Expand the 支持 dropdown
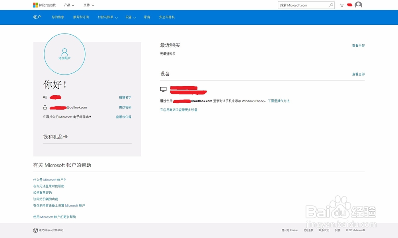The image size is (398, 238). (89, 5)
